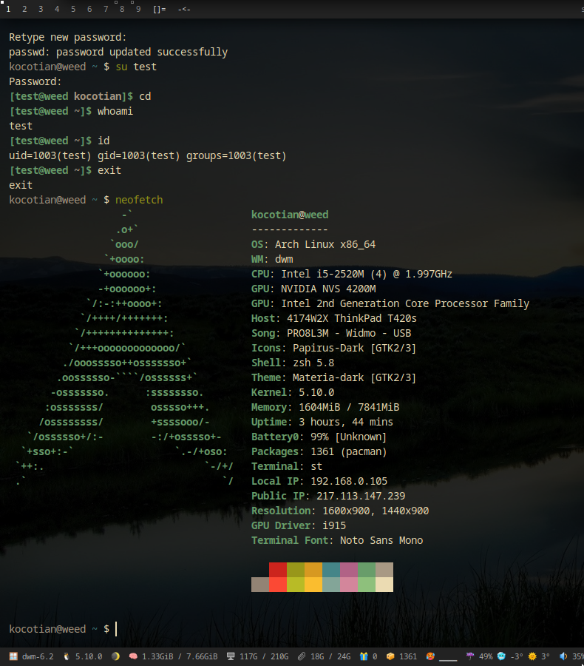Select dwm workspace tag 5

click(x=73, y=9)
